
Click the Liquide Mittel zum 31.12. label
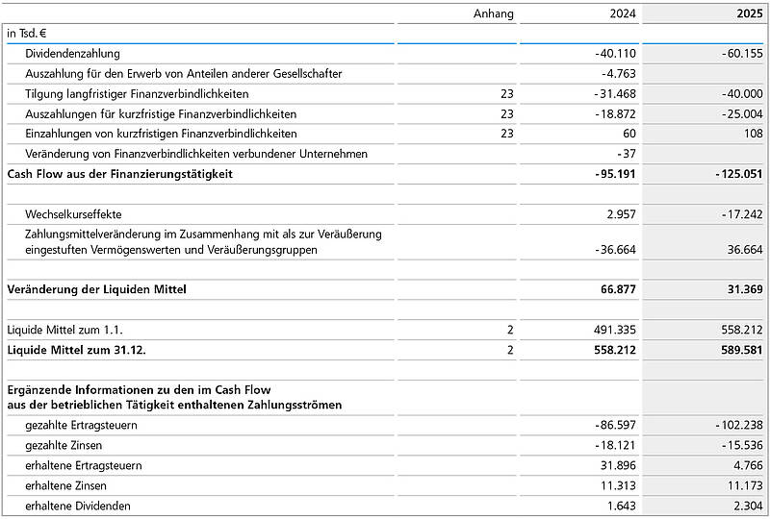[x=76, y=349]
